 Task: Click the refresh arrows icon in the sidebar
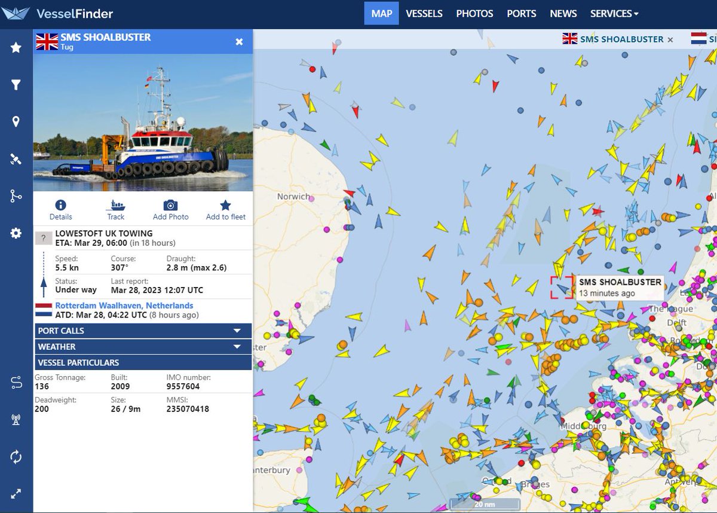pos(16,457)
